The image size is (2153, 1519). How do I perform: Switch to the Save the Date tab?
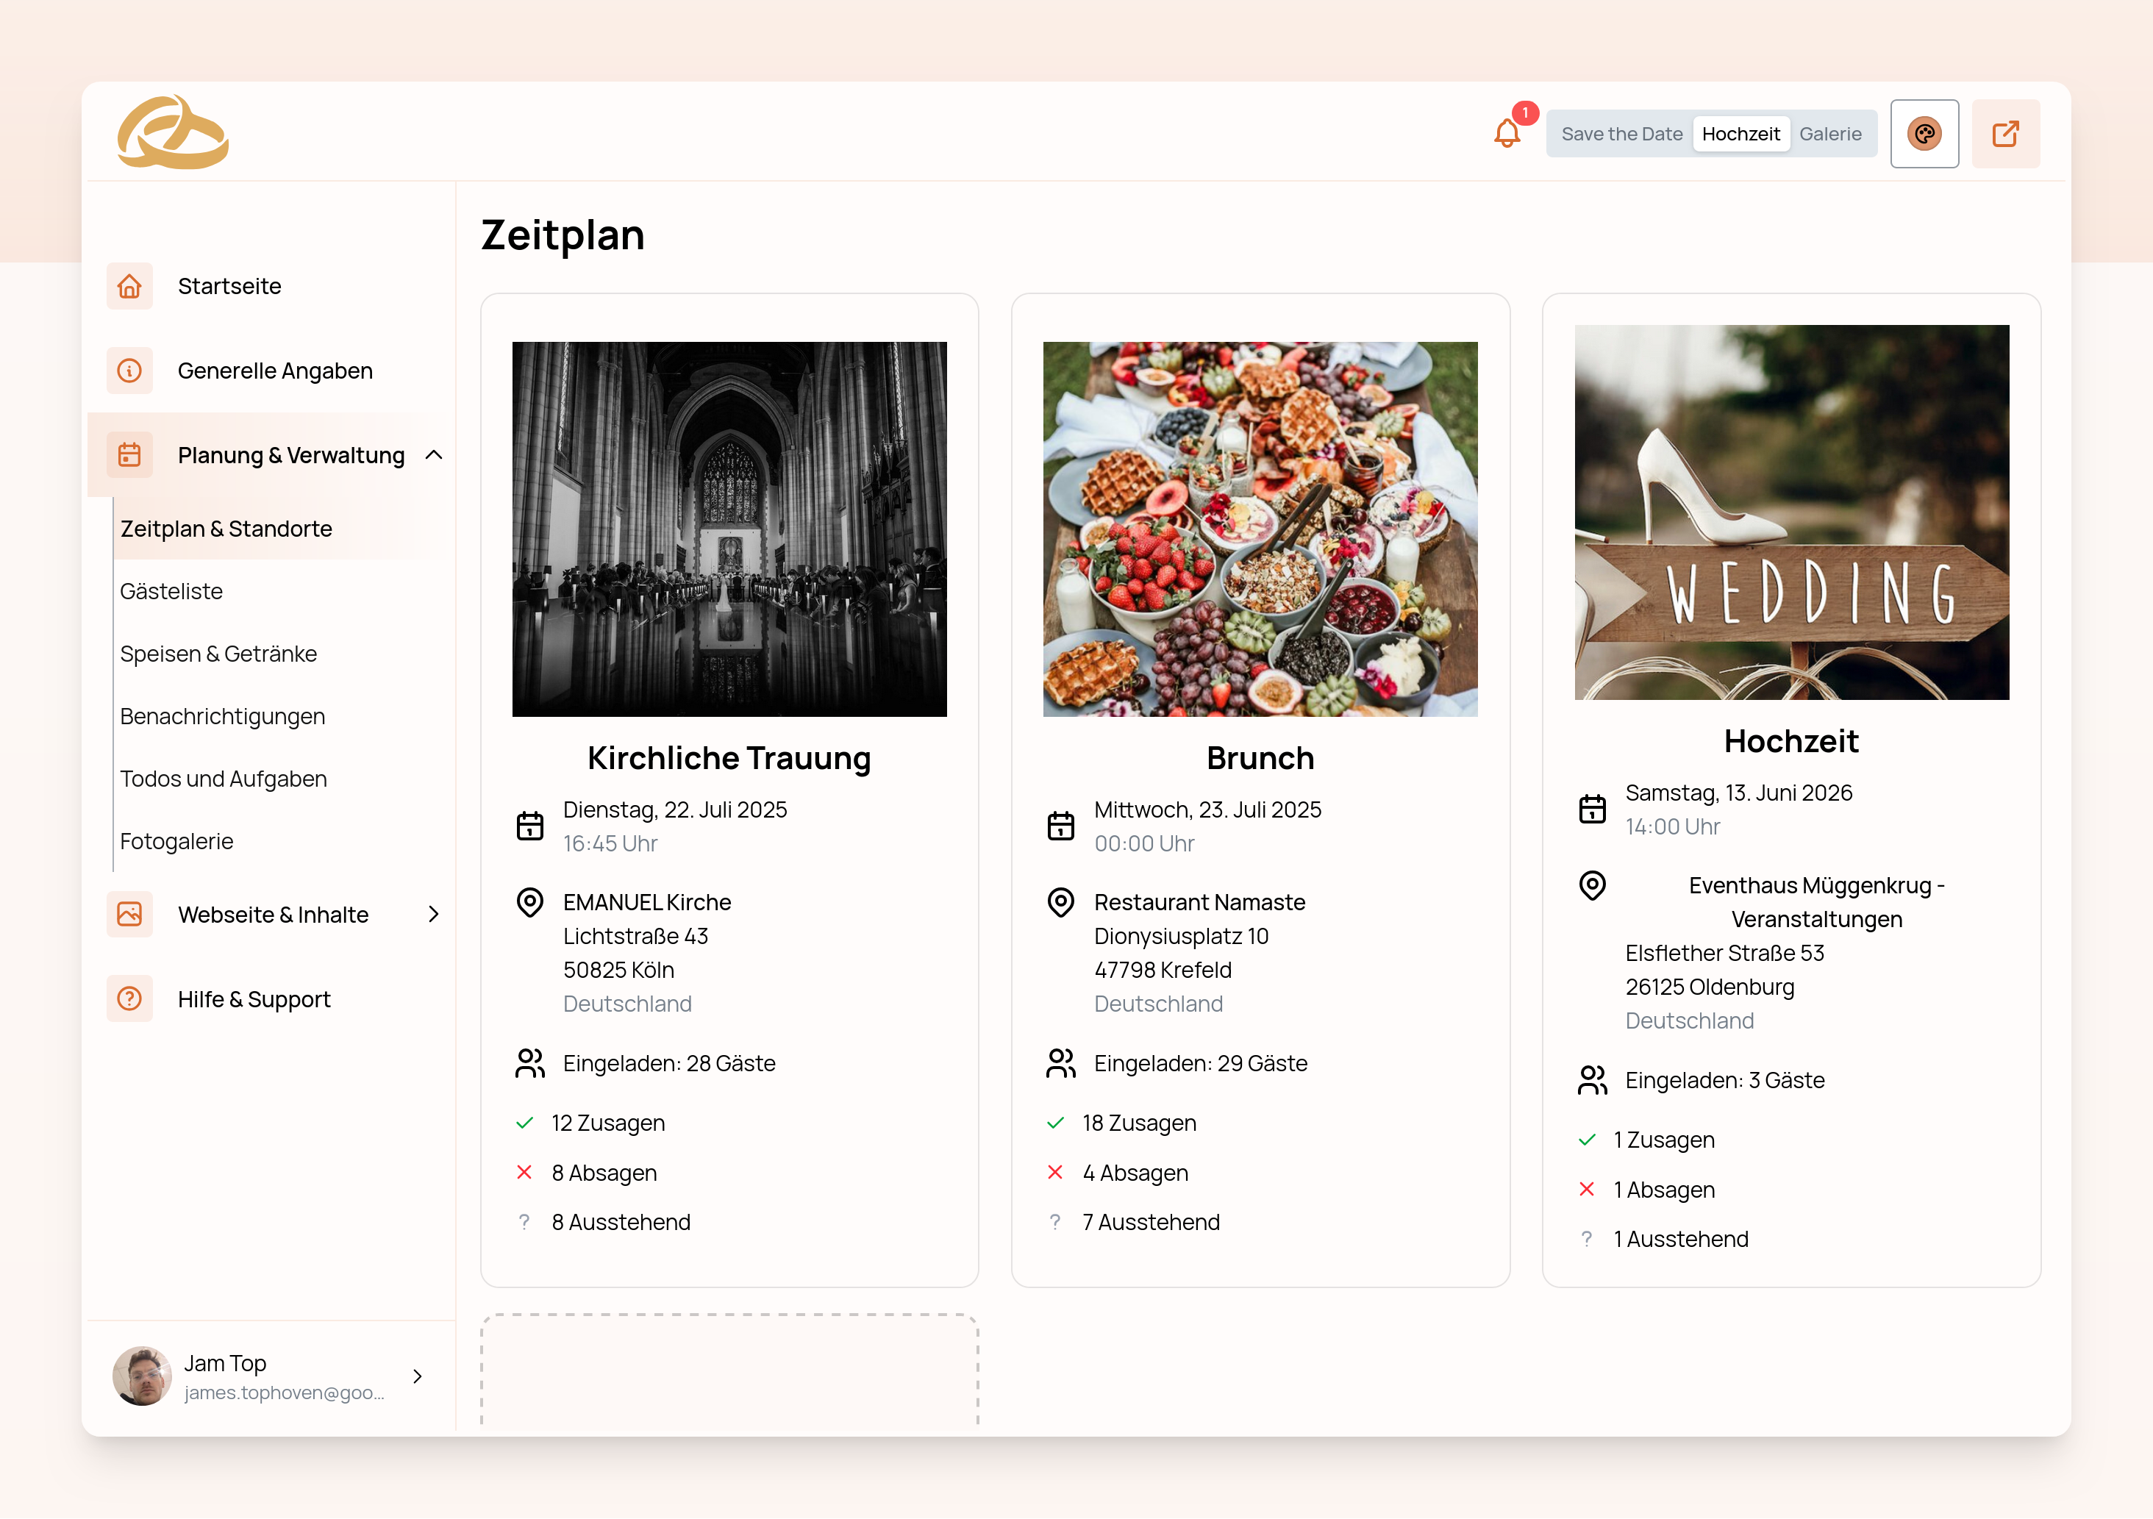click(1621, 133)
